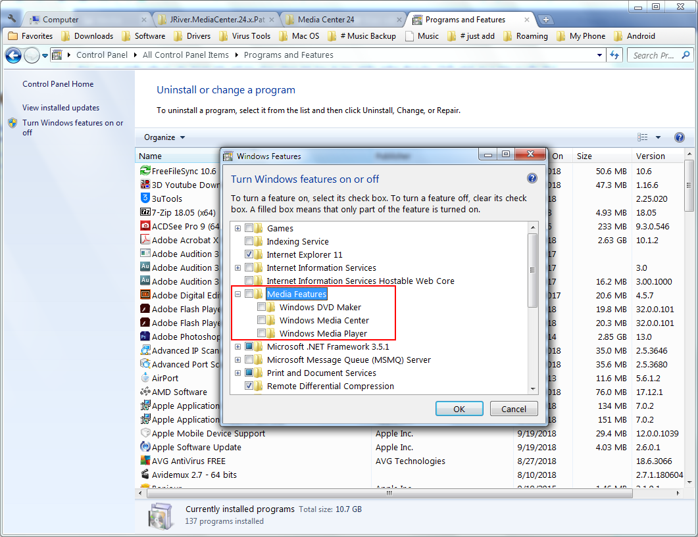Click the Apple Software Update icon

(145, 447)
